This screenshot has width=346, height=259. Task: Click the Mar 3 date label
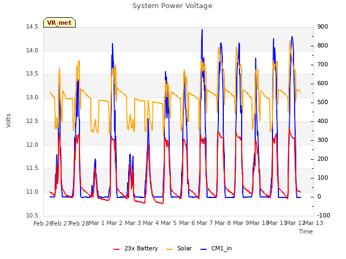tap(132, 223)
